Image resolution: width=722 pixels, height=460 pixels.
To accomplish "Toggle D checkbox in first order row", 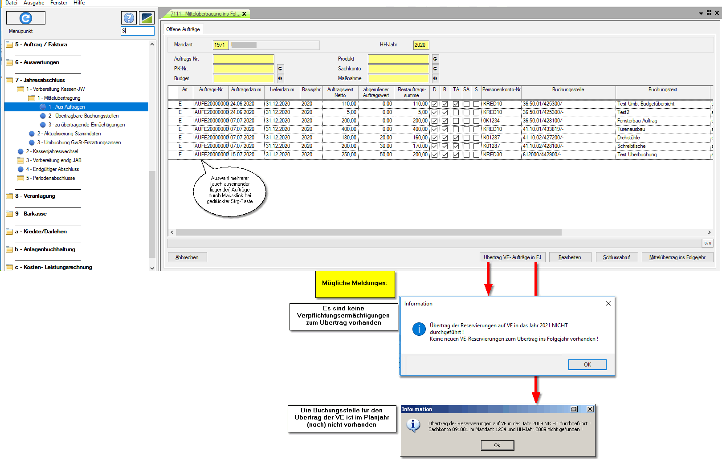I will click(x=435, y=104).
